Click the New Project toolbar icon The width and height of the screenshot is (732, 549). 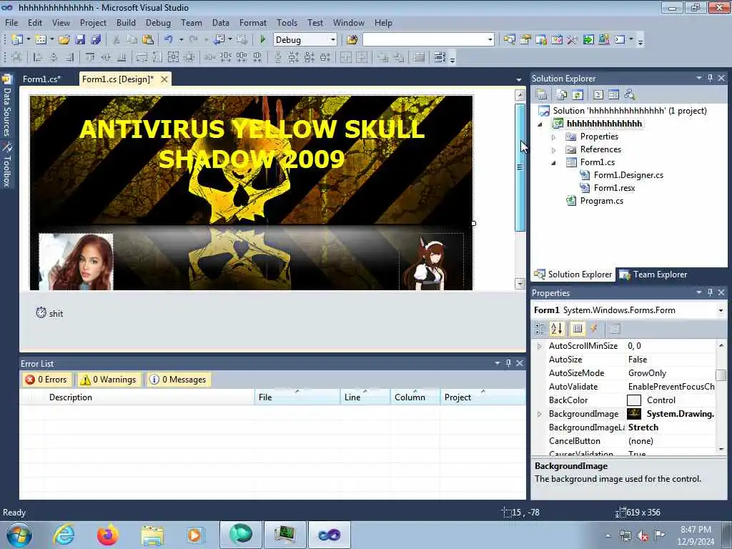click(17, 40)
